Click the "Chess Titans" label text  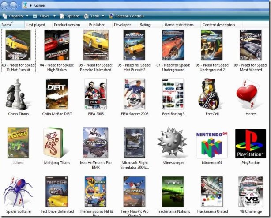tap(19, 114)
